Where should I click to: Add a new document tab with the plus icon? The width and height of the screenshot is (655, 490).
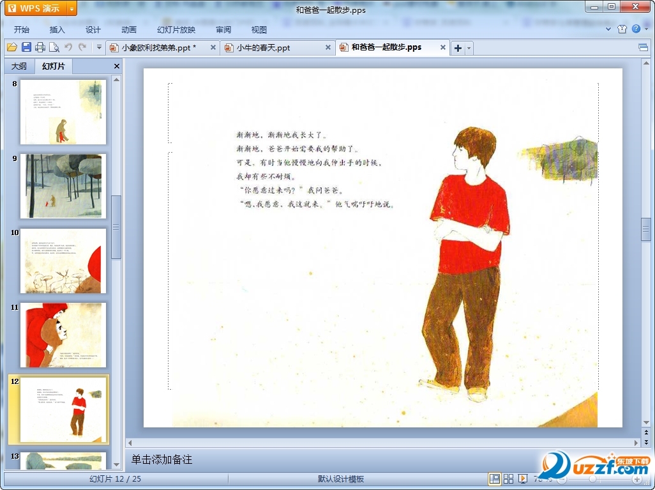[458, 48]
